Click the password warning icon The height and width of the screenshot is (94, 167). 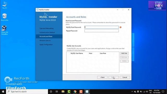[121, 27]
